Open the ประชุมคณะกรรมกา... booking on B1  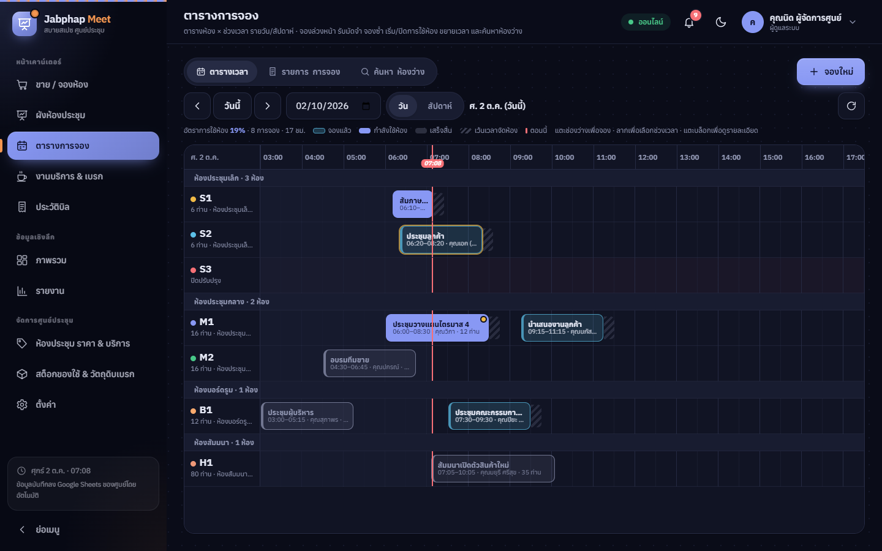(489, 416)
